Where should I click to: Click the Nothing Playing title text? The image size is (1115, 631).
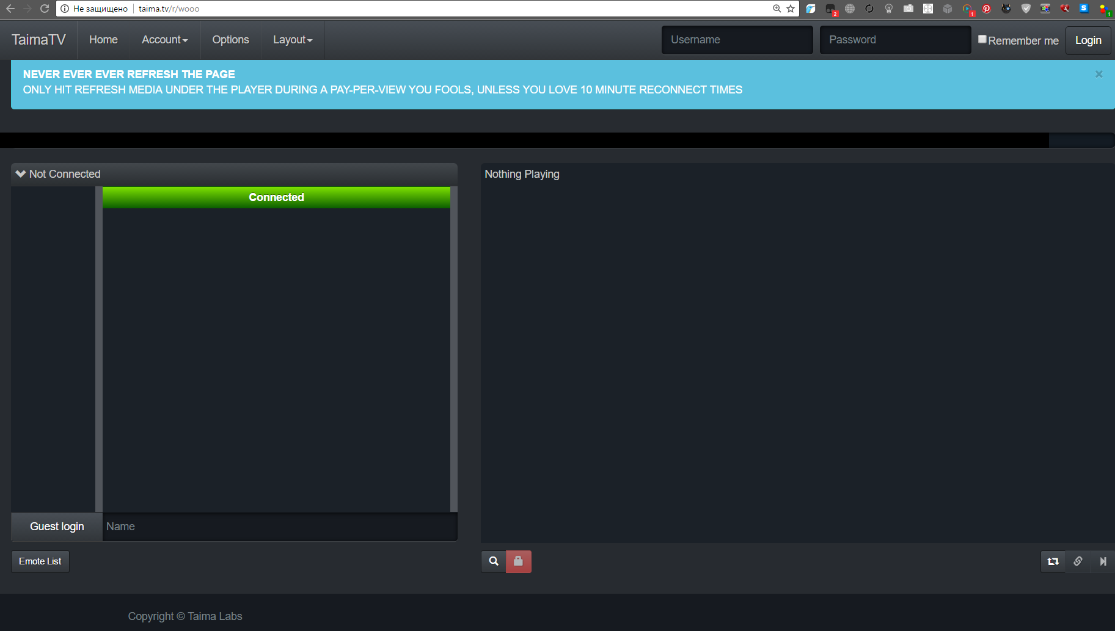[522, 174]
